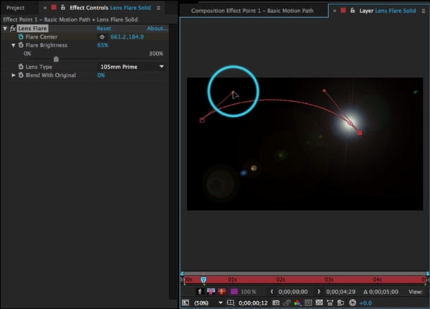Click the red label color in Layer tab
The image size is (430, 309).
click(x=343, y=11)
